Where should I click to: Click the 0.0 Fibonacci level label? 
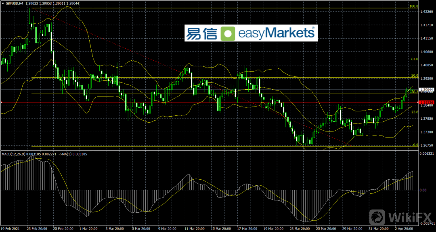(x=415, y=145)
